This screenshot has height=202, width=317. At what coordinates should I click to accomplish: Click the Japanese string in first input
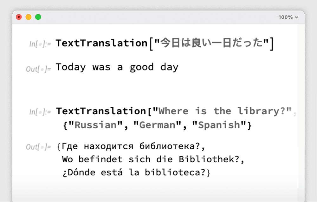pyautogui.click(x=211, y=43)
